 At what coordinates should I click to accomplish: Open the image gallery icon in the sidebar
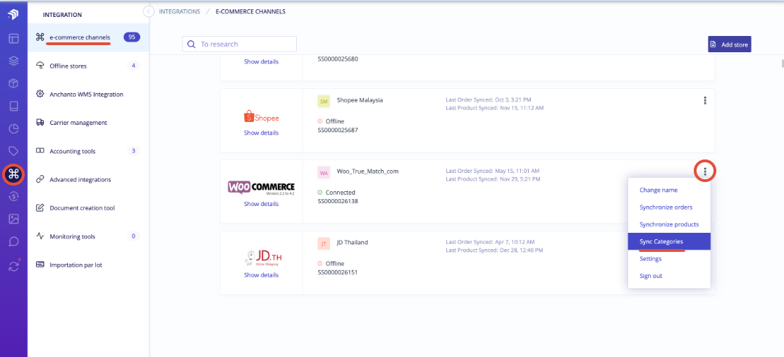tap(13, 219)
